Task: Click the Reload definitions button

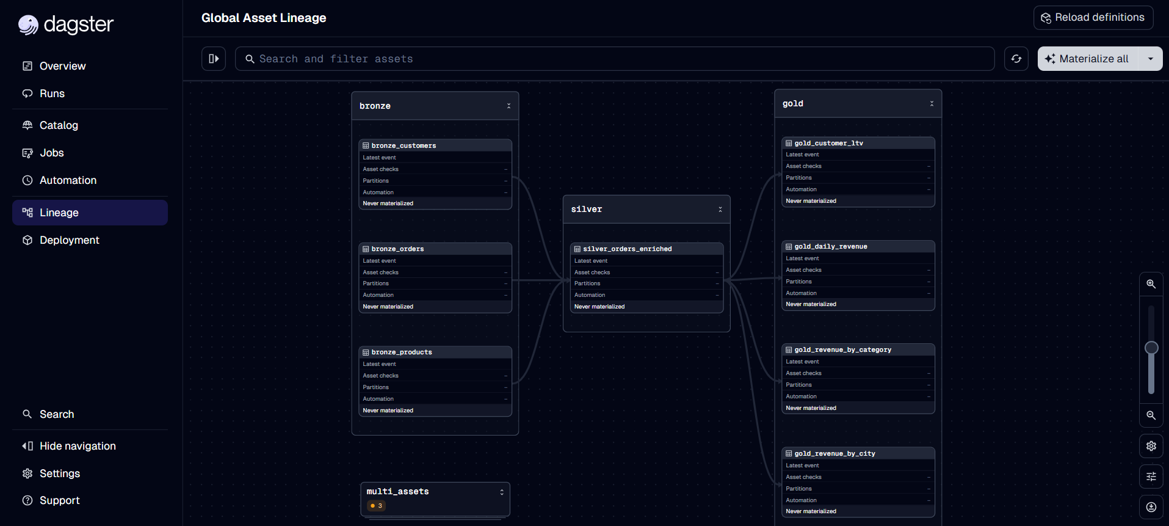Action: (x=1093, y=18)
